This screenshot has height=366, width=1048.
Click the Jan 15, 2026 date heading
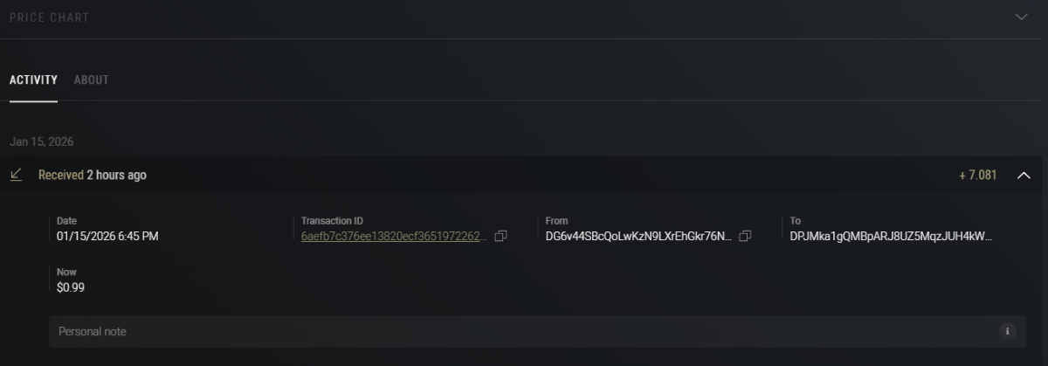pyautogui.click(x=41, y=141)
